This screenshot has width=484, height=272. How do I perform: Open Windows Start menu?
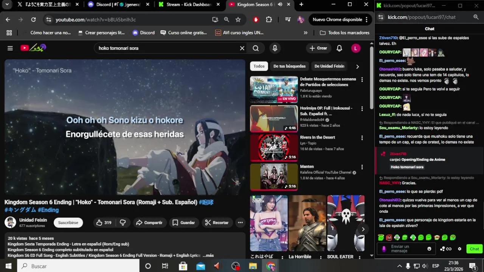[8, 266]
